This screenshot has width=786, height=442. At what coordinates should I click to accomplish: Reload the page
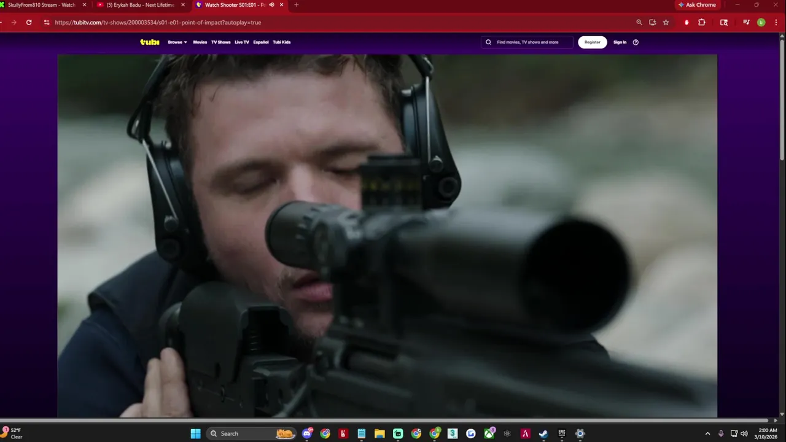pyautogui.click(x=29, y=23)
